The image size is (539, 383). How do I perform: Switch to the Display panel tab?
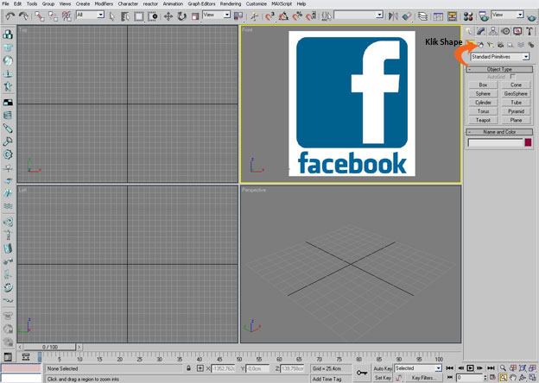coord(517,31)
